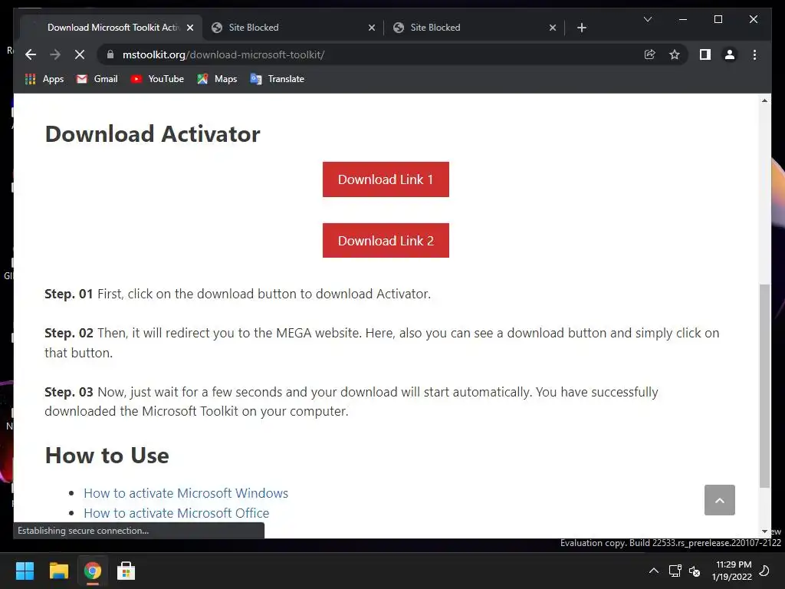785x589 pixels.
Task: Close the first Site Blocked tab
Action: [x=372, y=28]
